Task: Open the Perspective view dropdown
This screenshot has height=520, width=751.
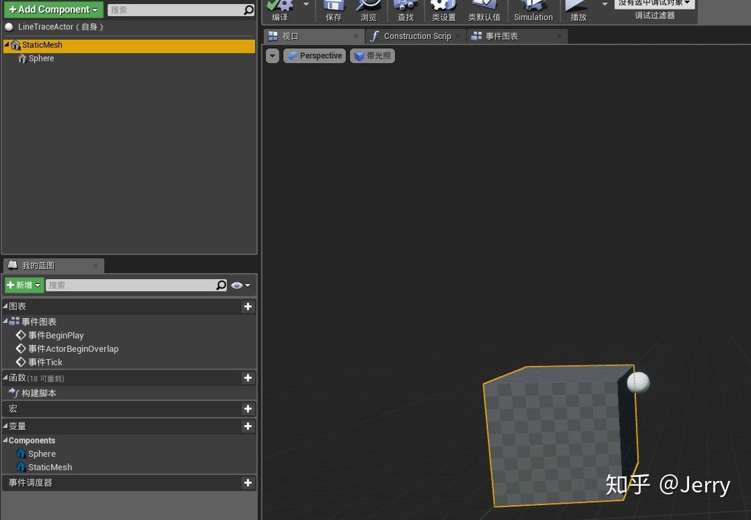Action: 314,56
